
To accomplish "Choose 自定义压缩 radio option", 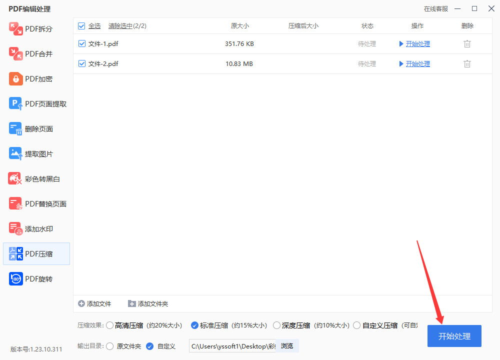I will point(357,325).
